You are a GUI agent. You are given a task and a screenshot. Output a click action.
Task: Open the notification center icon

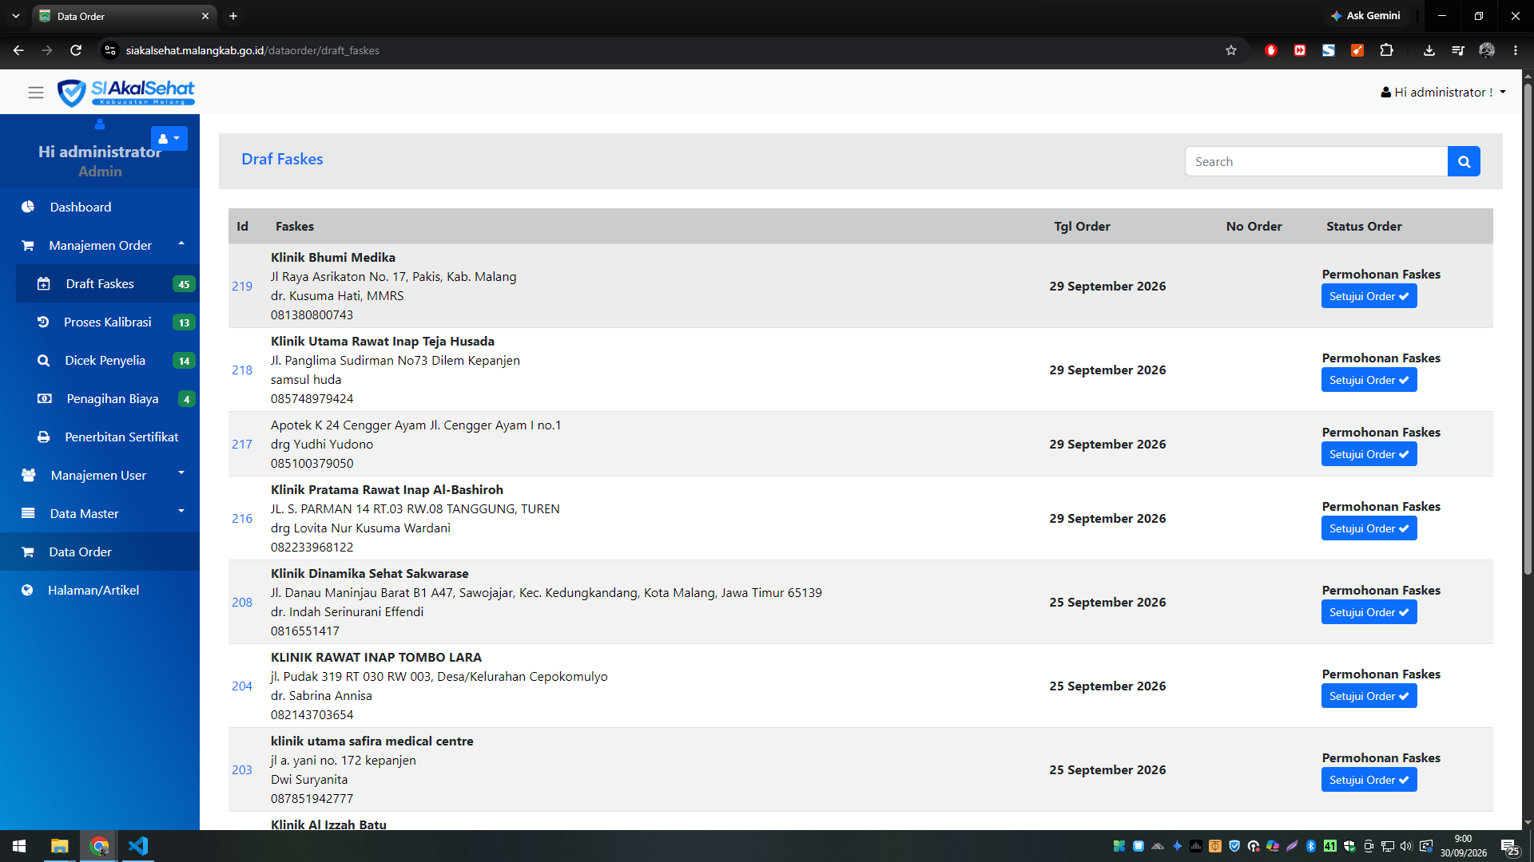click(x=1510, y=846)
